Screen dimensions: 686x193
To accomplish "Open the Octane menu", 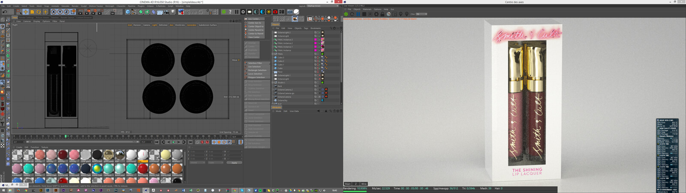I will 150,6.
